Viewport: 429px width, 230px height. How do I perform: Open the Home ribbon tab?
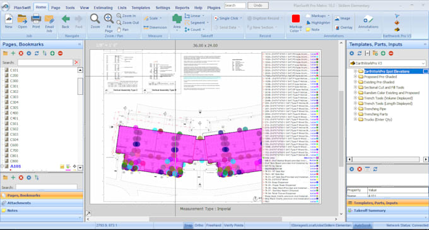tap(41, 8)
